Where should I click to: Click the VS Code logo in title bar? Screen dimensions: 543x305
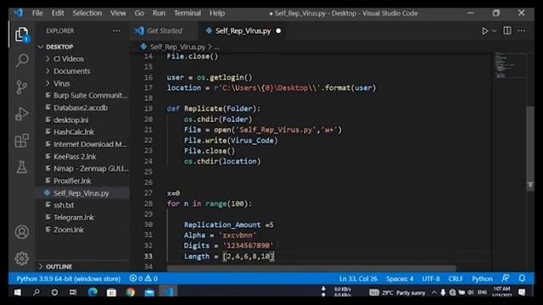coord(19,14)
